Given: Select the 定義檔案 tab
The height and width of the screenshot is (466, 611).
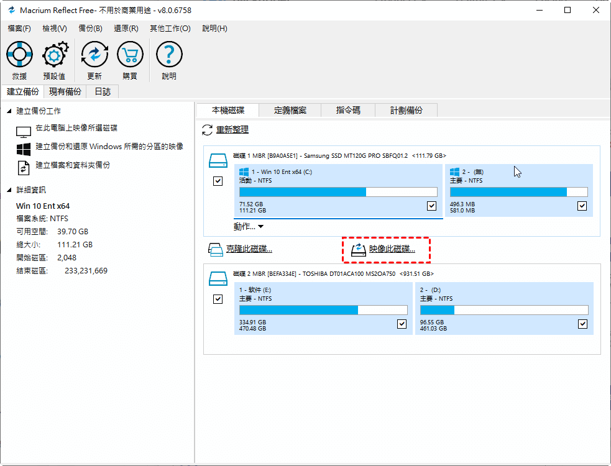Looking at the screenshot, I should tap(290, 110).
